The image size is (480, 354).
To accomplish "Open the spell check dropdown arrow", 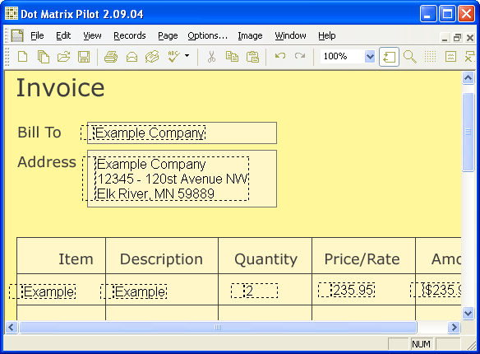I will 187,56.
